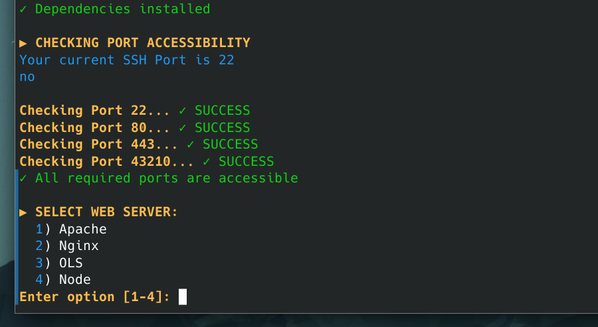Click the Enter option [1-4] prompt text
Viewport: 598px width, 327px height.
click(94, 296)
